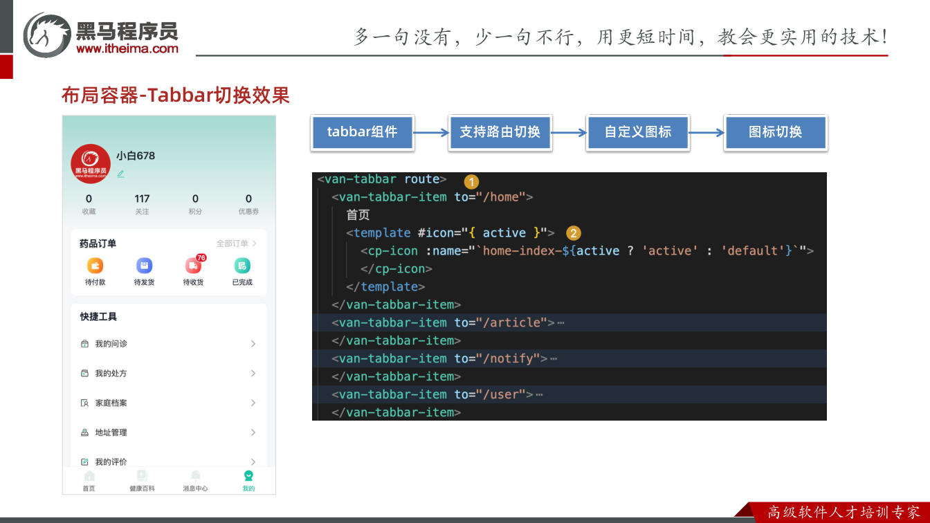The image size is (930, 523).
Task: Unfold the collapsed code after to="/user"
Action: pyautogui.click(x=539, y=395)
